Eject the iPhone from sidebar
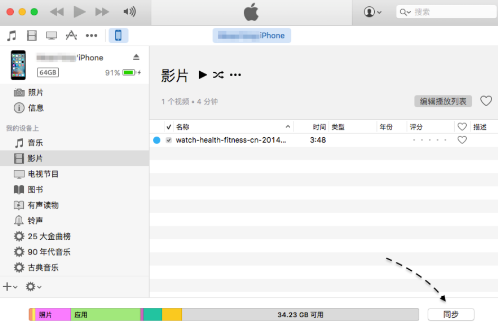The width and height of the screenshot is (498, 330). 136,57
